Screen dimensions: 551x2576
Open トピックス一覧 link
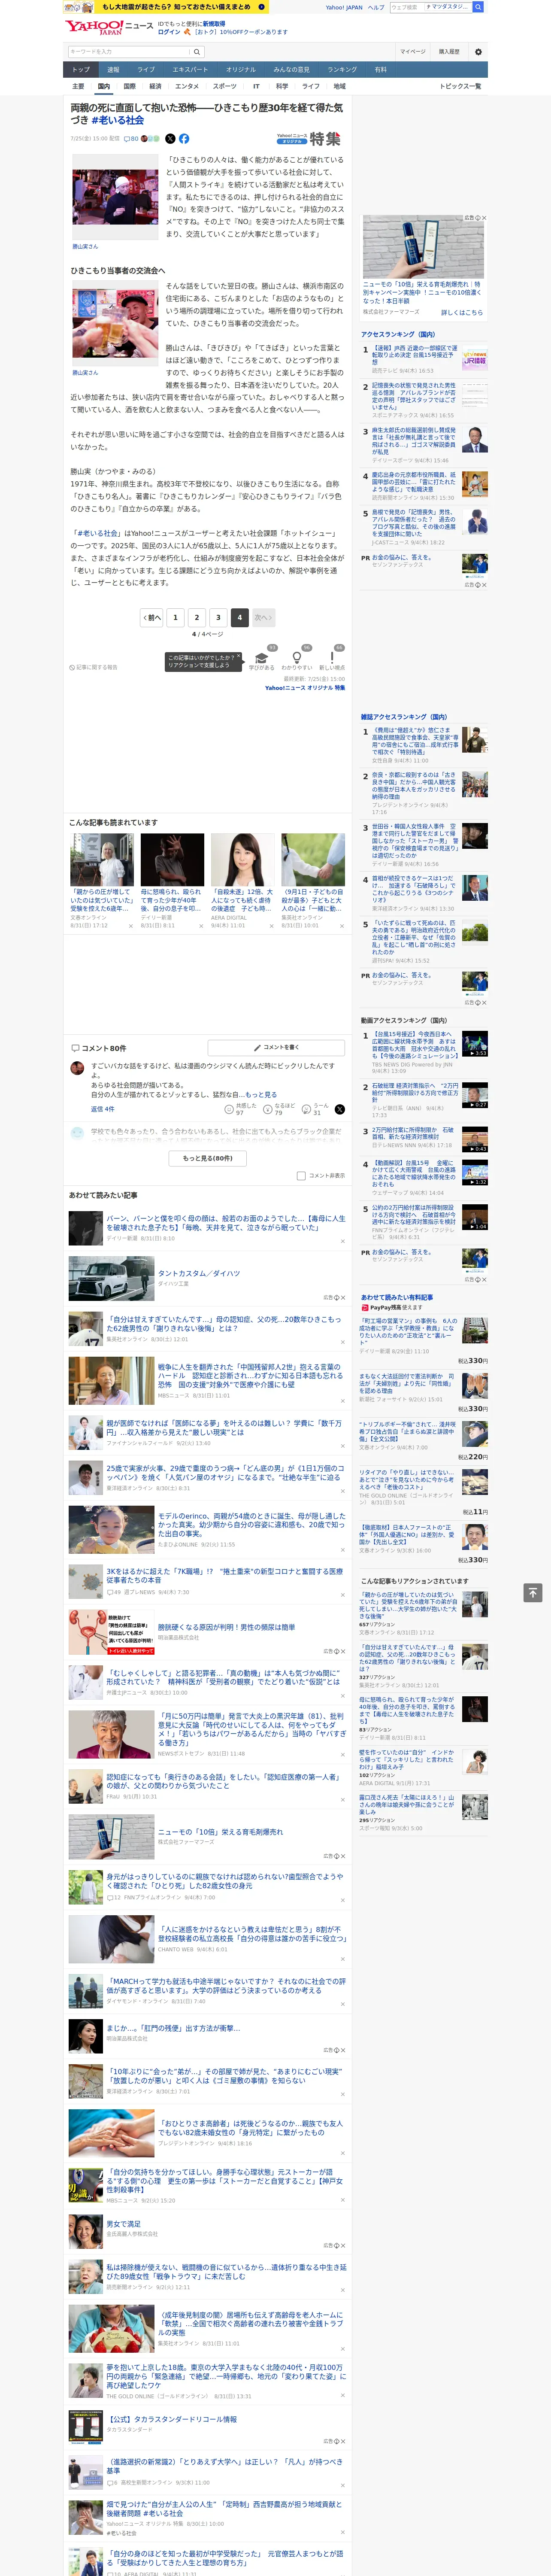pyautogui.click(x=460, y=86)
